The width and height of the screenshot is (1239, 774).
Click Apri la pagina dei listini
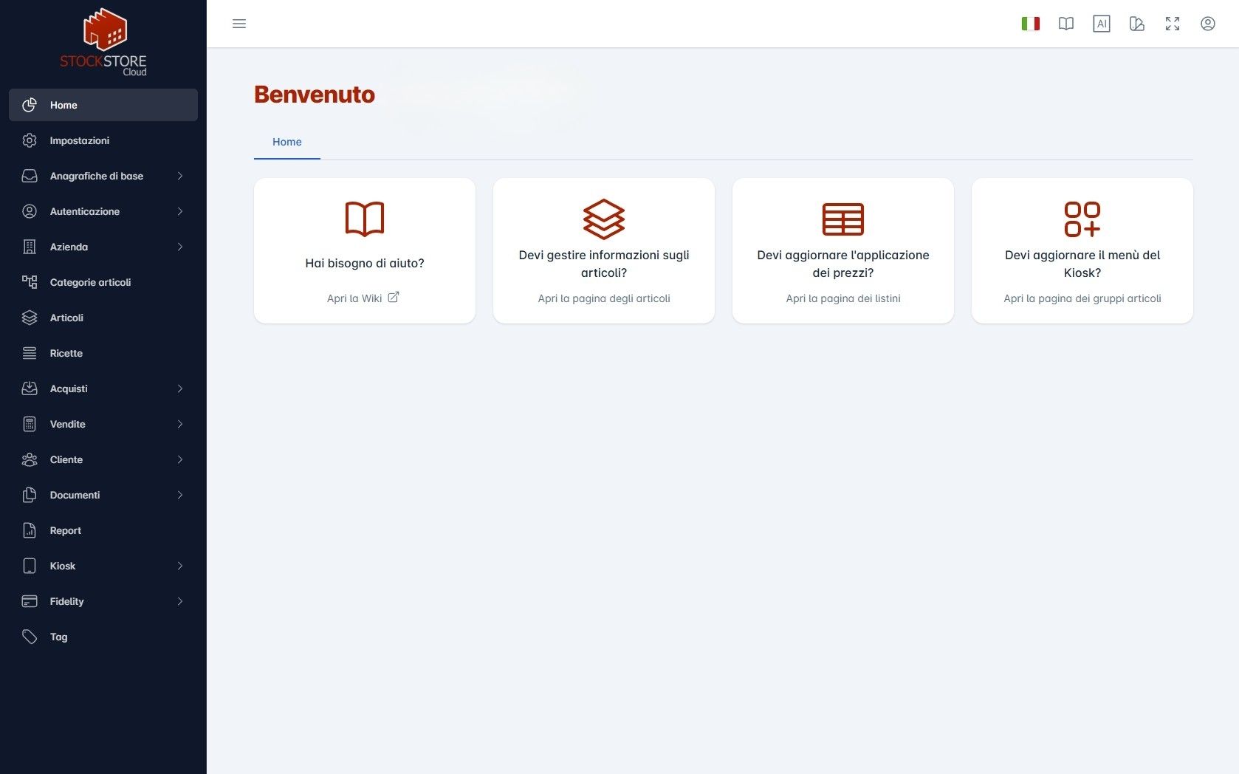coord(843,298)
